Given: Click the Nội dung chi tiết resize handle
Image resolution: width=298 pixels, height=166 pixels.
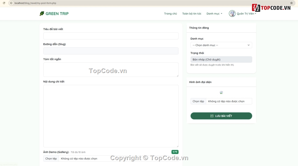Looking at the screenshot, I should coord(178,146).
